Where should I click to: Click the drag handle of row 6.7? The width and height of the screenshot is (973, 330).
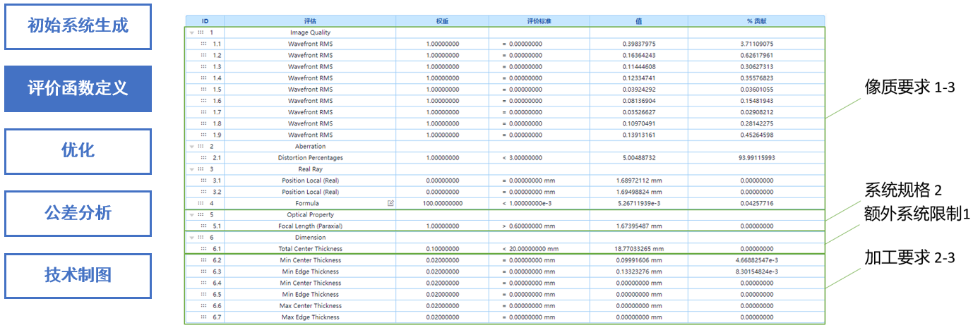[203, 317]
